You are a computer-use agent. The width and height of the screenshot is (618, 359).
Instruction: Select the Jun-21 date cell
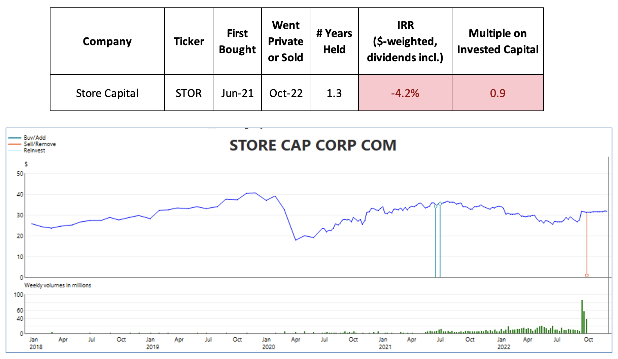[237, 93]
